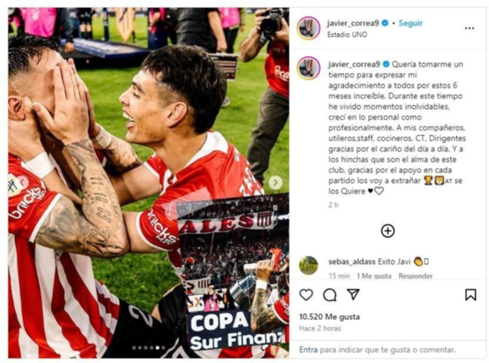Like the post with heart icon

click(306, 294)
